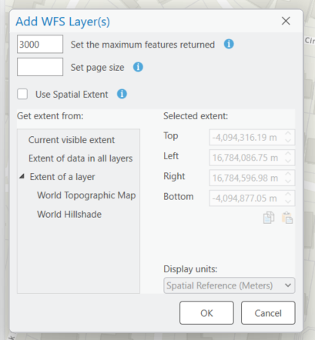The height and width of the screenshot is (340, 315).
Task: Click the Cancel button
Action: [x=268, y=313]
